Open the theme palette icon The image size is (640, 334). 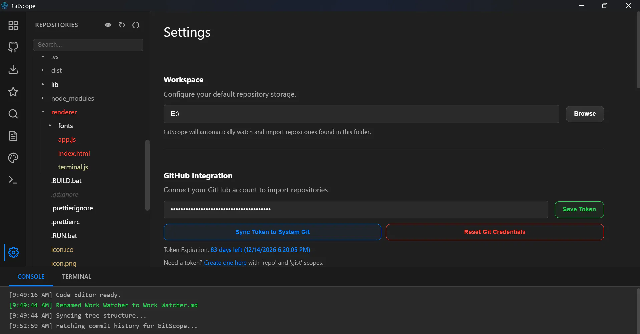[13, 158]
